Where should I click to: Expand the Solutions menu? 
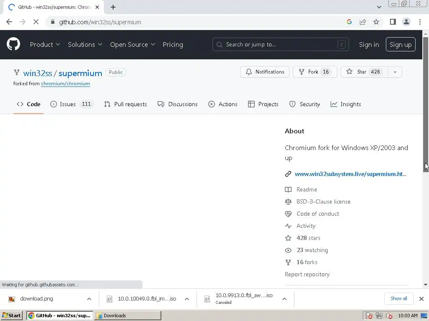point(85,44)
